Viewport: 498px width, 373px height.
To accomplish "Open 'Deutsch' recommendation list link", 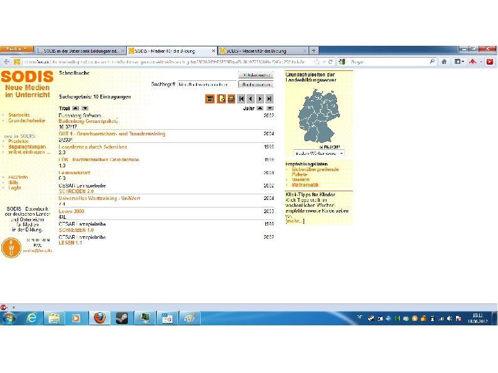I will pos(300,180).
